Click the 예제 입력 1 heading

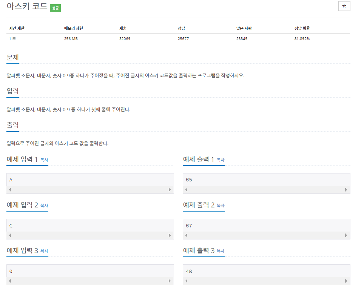pyautogui.click(x=22, y=160)
